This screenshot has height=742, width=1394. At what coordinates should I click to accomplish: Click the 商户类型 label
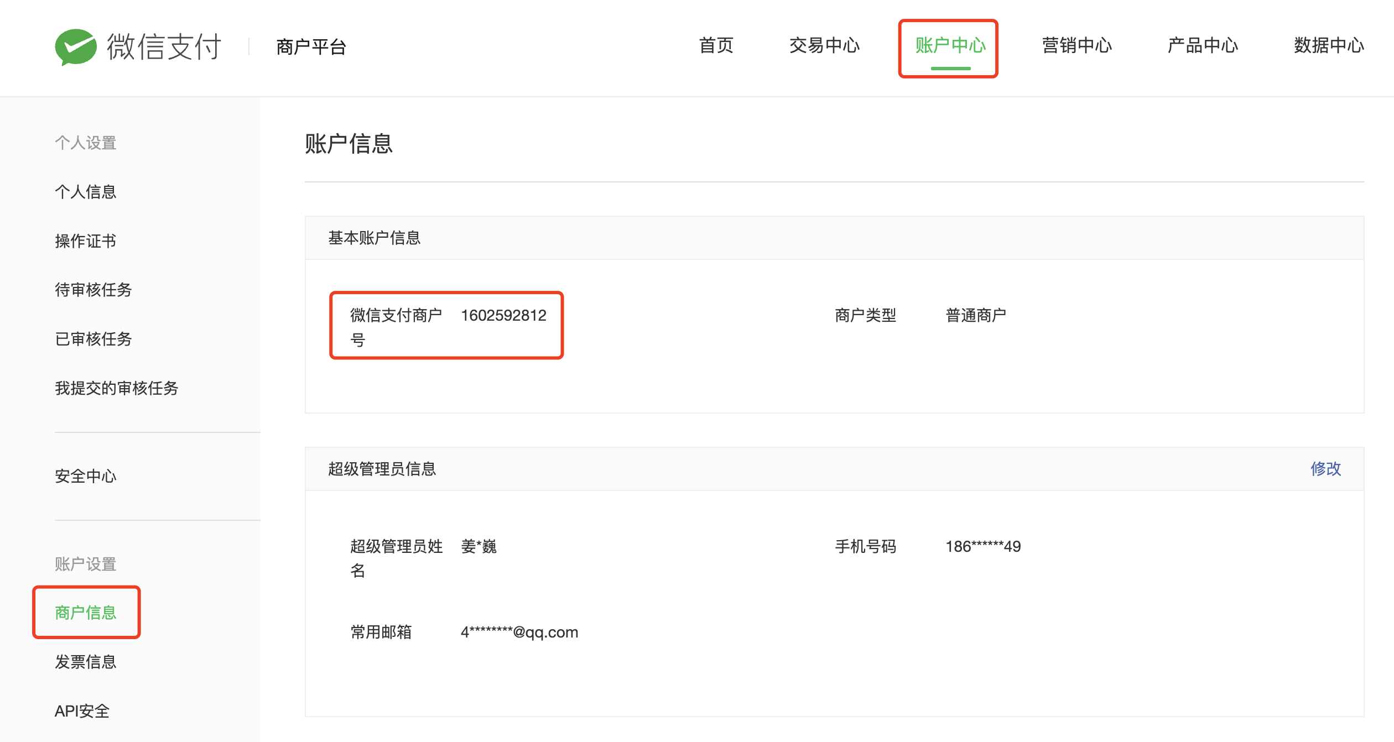tap(865, 315)
